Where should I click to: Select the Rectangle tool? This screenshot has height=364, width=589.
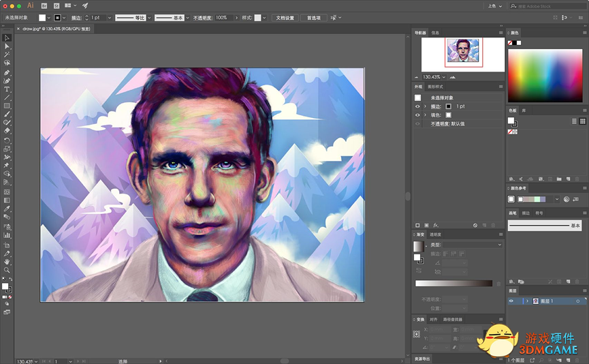7,106
